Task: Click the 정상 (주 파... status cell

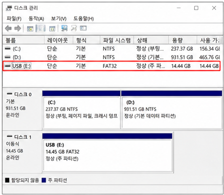Action: (x=150, y=66)
